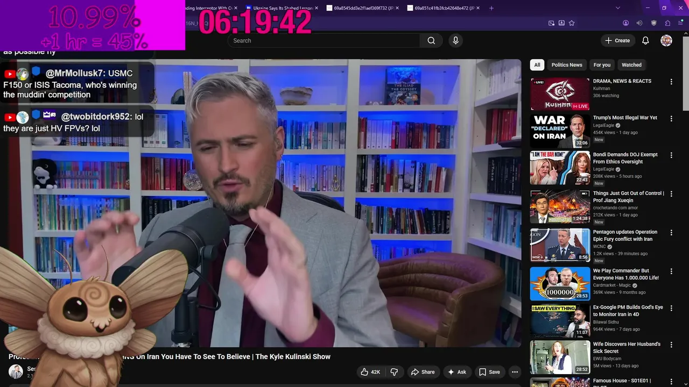Open the browser extensions puzzle icon
This screenshot has width=689, height=387.
tap(667, 23)
